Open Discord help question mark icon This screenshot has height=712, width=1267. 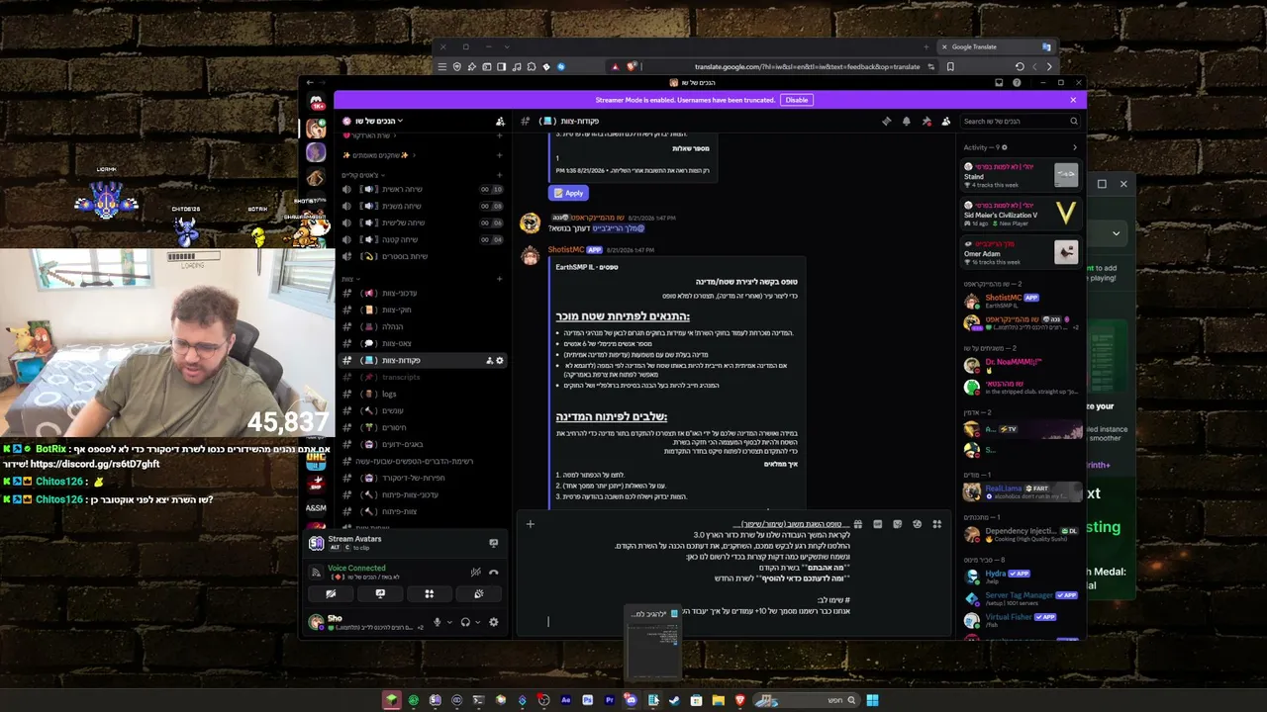pos(1017,83)
